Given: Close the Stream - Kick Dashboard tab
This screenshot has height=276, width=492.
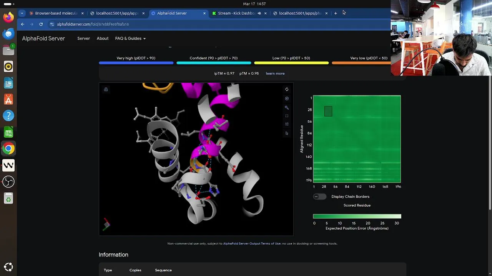Looking at the screenshot, I should [x=265, y=13].
